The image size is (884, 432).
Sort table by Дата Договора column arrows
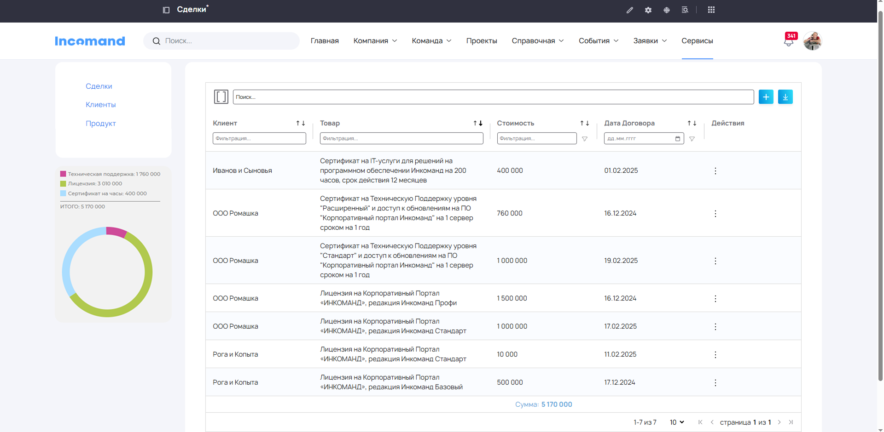[692, 123]
